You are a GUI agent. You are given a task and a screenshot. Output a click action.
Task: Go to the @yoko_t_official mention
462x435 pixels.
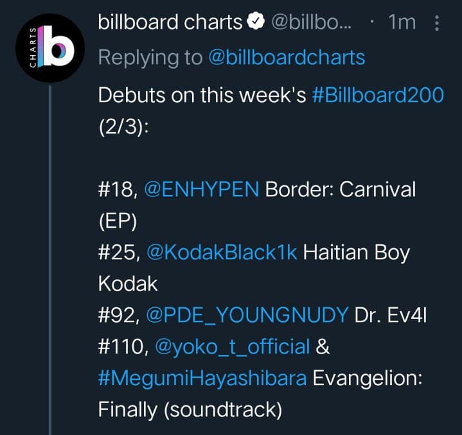click(x=232, y=346)
